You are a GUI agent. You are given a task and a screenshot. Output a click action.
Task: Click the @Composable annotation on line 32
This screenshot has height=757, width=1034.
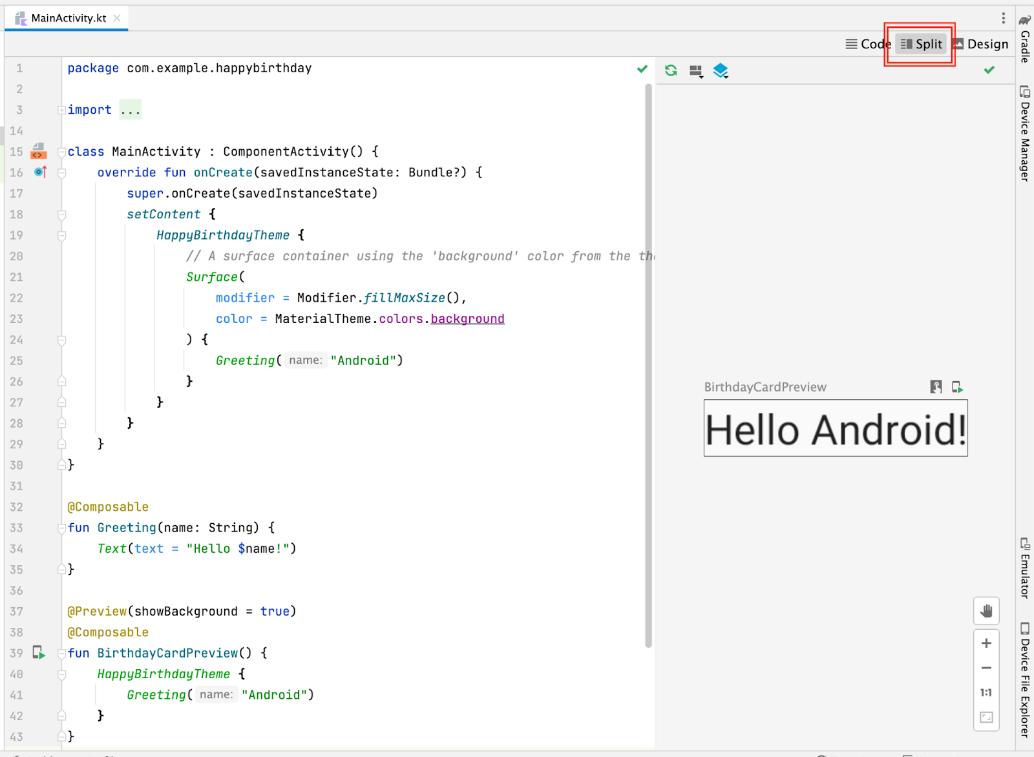click(x=108, y=507)
